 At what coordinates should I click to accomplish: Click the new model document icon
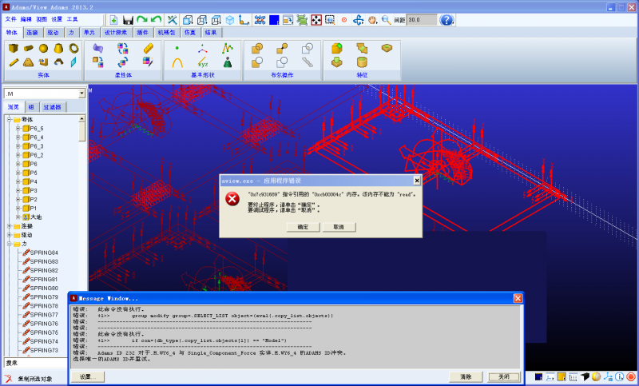point(113,19)
